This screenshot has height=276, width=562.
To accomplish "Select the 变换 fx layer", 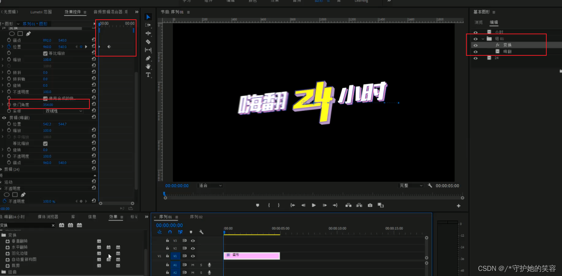I will click(516, 45).
